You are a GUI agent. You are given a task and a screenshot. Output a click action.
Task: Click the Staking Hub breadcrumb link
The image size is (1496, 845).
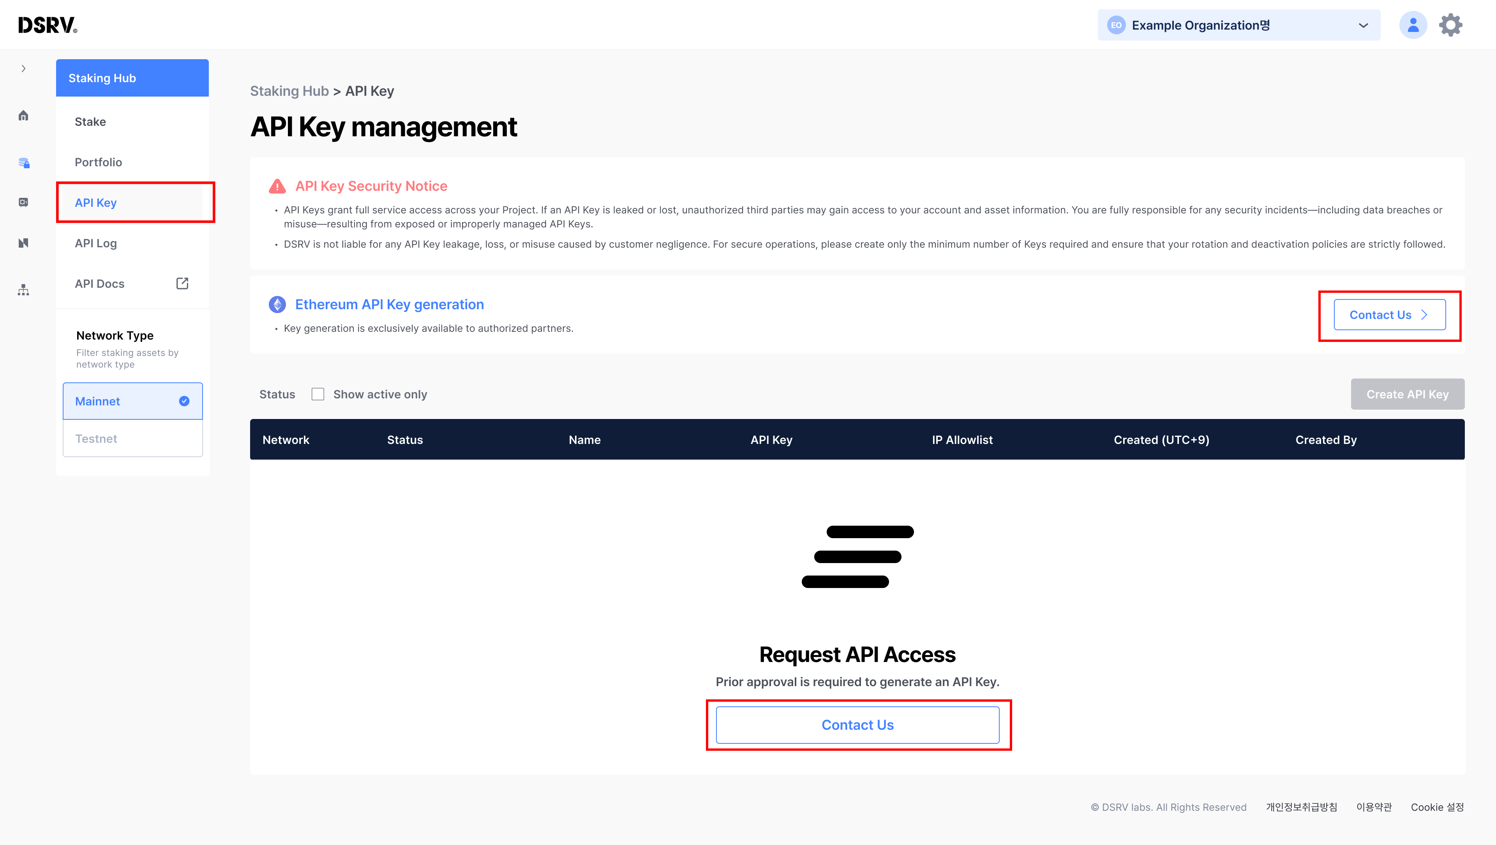point(289,91)
